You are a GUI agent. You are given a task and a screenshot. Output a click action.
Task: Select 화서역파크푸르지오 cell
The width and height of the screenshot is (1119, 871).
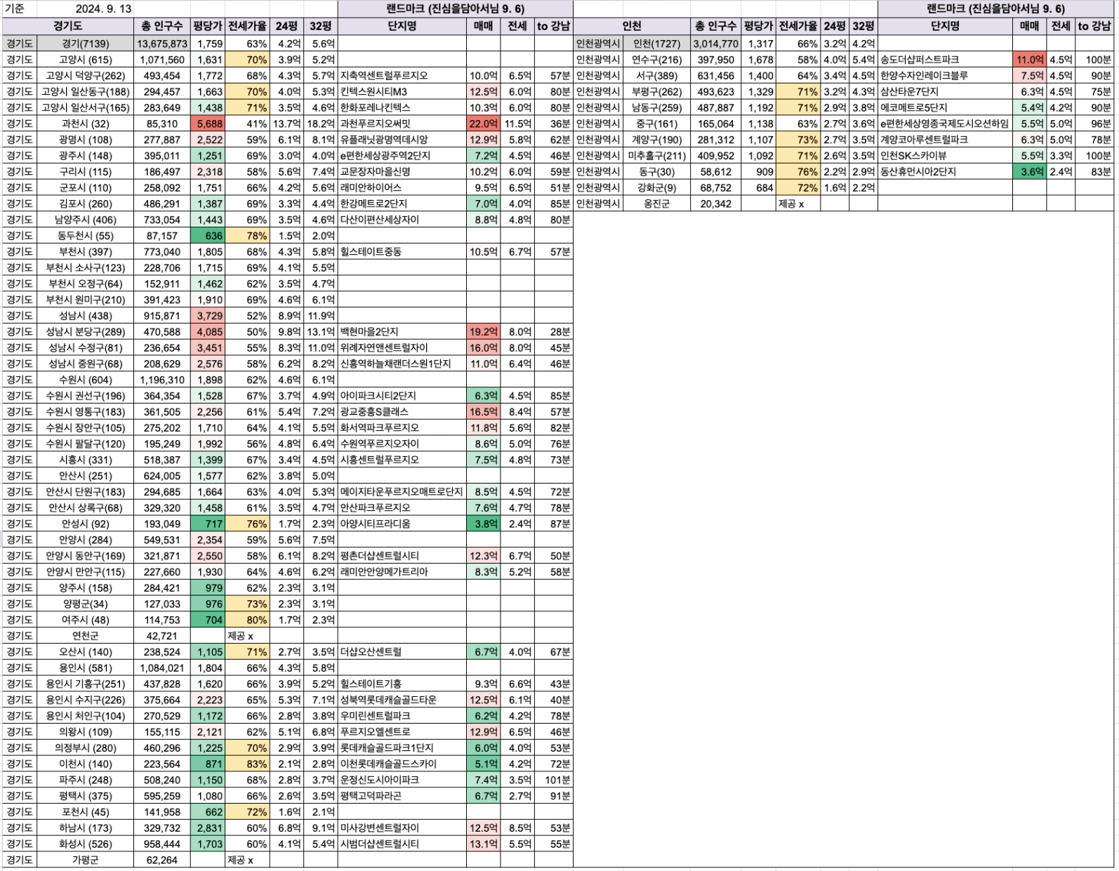pyautogui.click(x=402, y=428)
